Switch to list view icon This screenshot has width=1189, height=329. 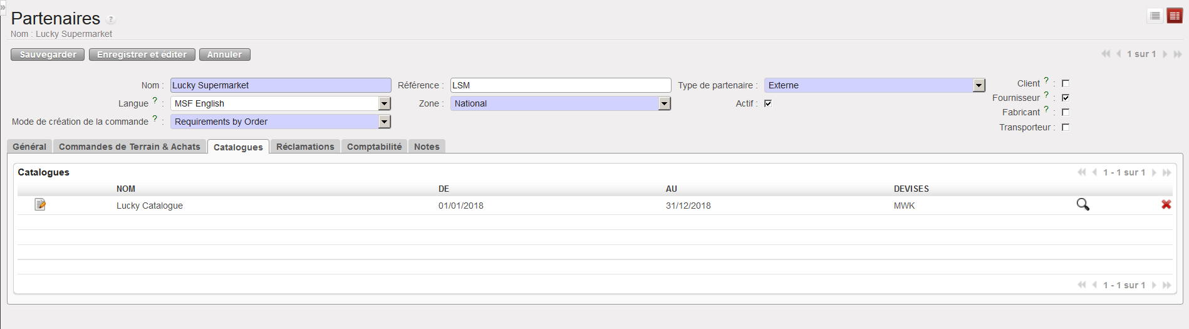pyautogui.click(x=1155, y=16)
